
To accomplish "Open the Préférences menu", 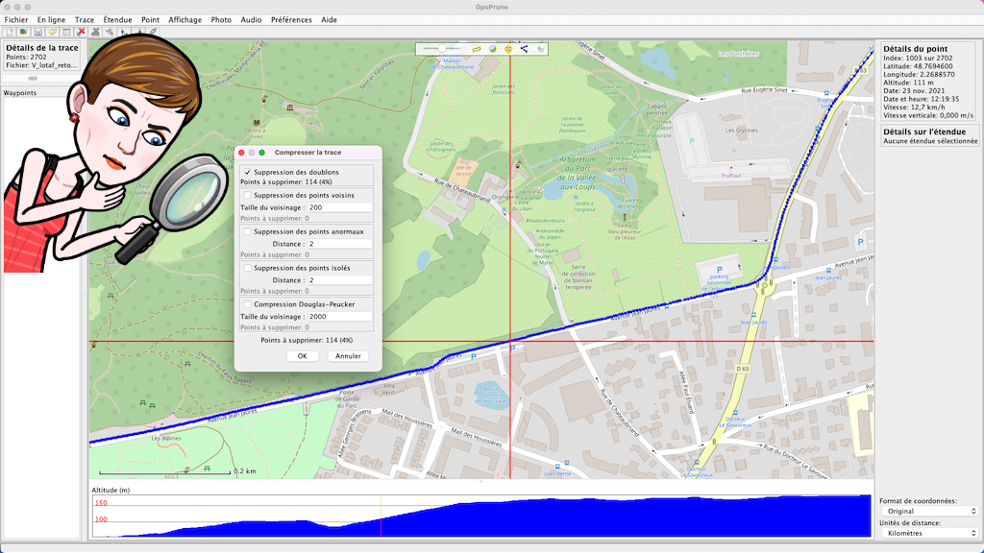I will pyautogui.click(x=291, y=20).
